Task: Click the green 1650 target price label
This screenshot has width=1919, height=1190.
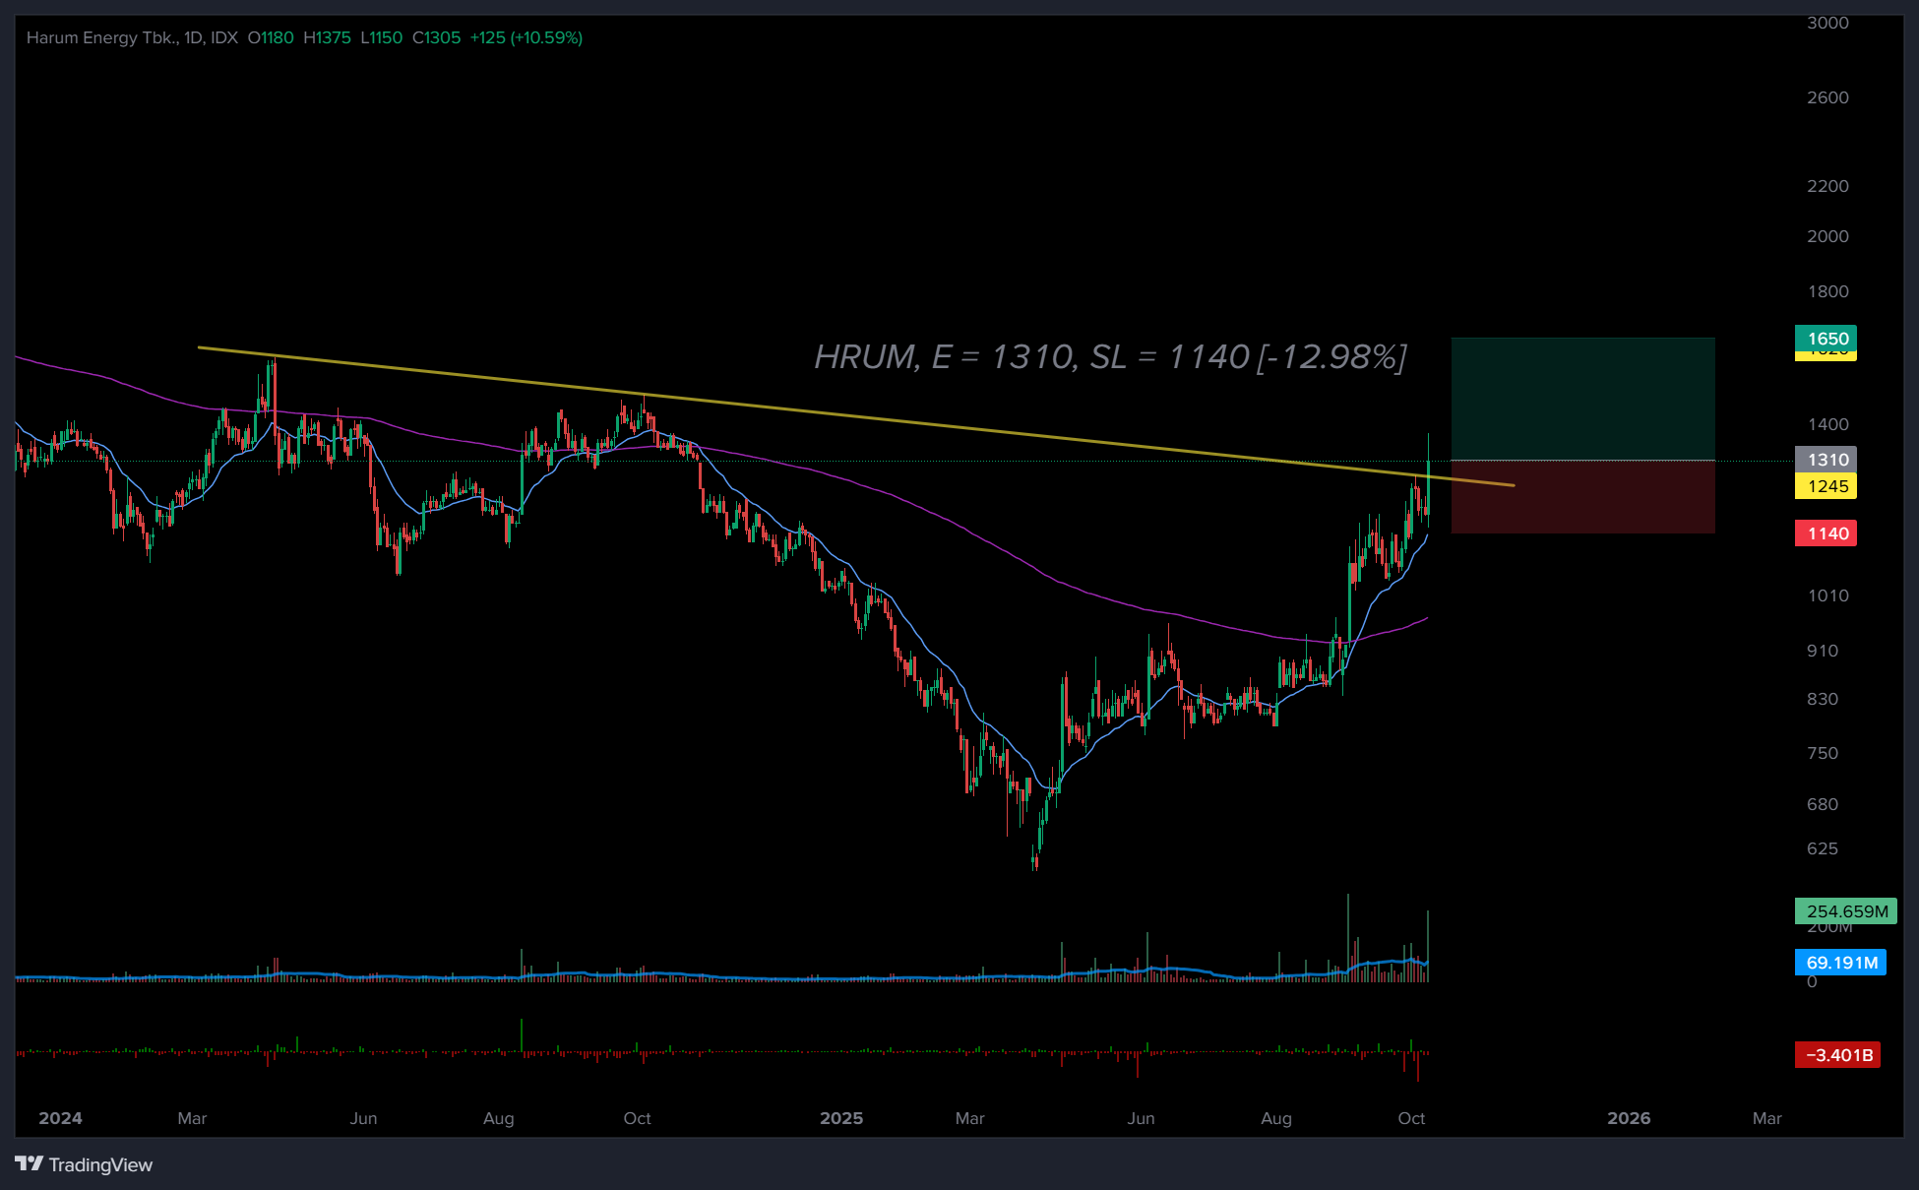Action: coord(1826,338)
